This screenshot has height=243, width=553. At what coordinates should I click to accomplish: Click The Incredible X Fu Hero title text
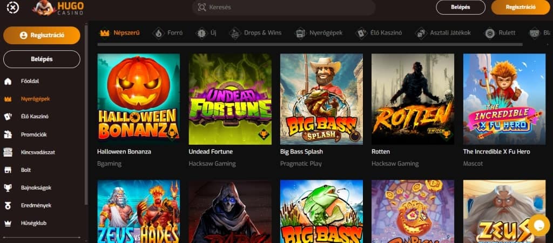pyautogui.click(x=497, y=152)
